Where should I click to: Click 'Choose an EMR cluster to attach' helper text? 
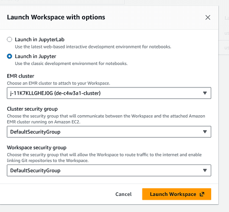pos(59,83)
